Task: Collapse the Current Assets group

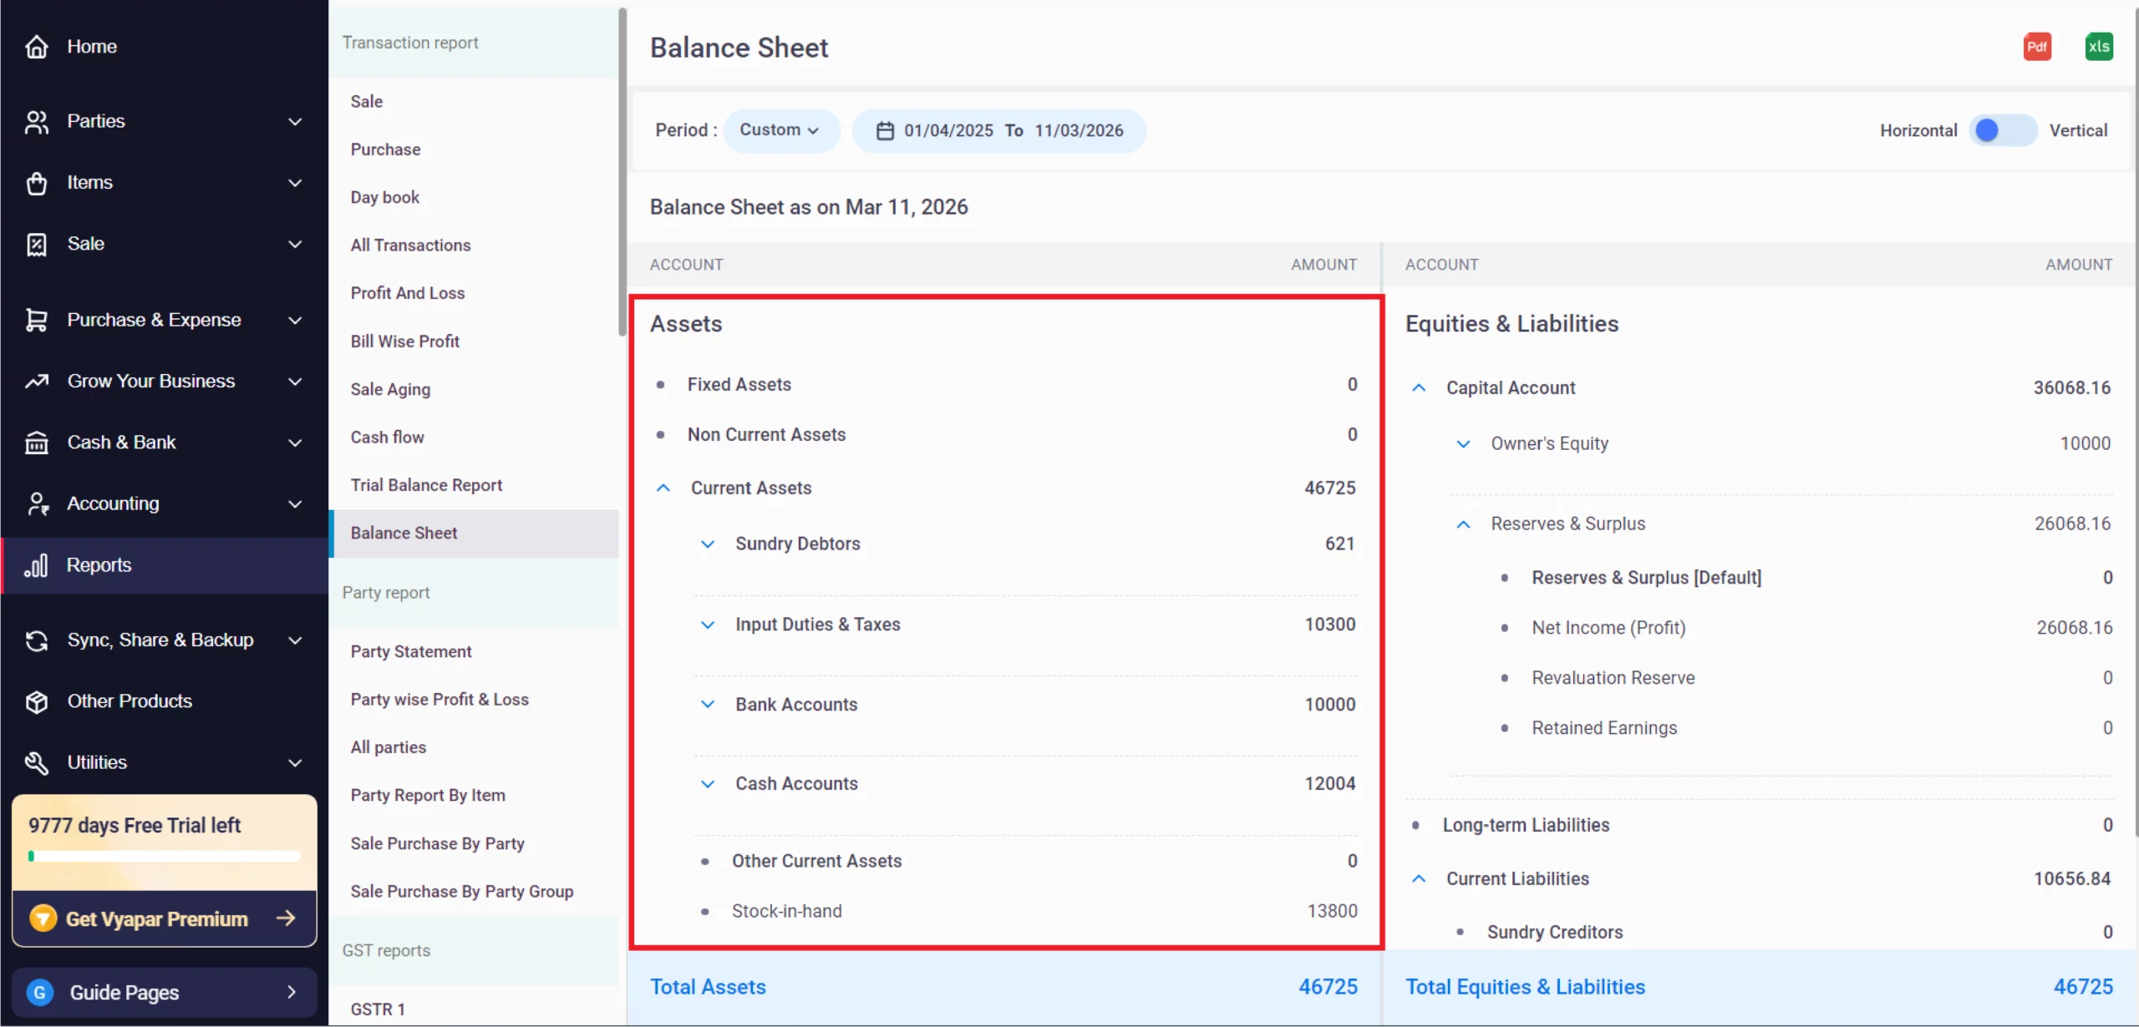Action: (664, 488)
